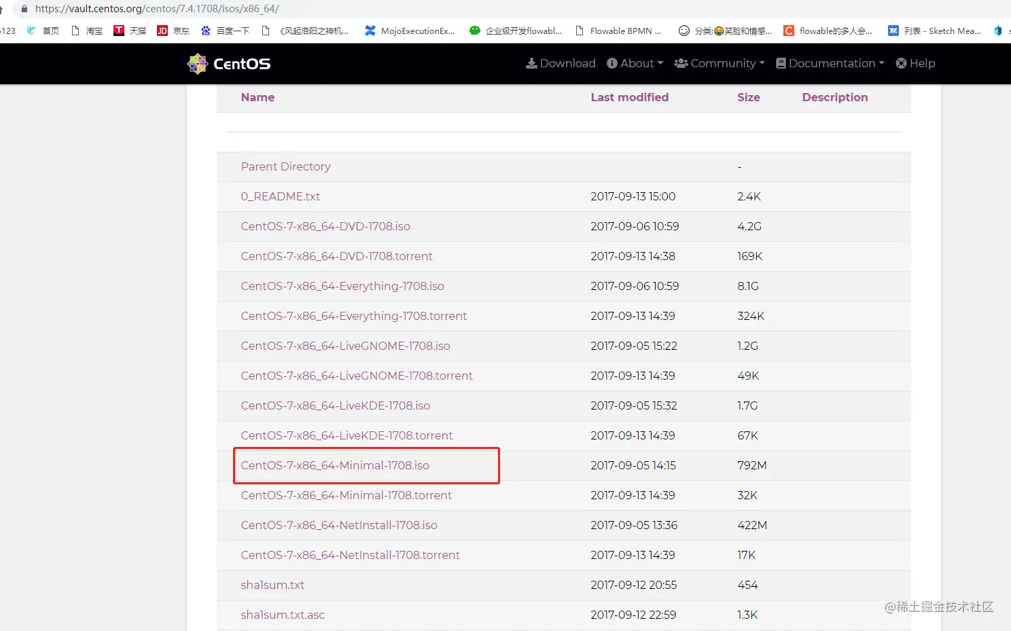The image size is (1011, 631).
Task: Click the vault.centos.org URL address bar
Action: (157, 9)
